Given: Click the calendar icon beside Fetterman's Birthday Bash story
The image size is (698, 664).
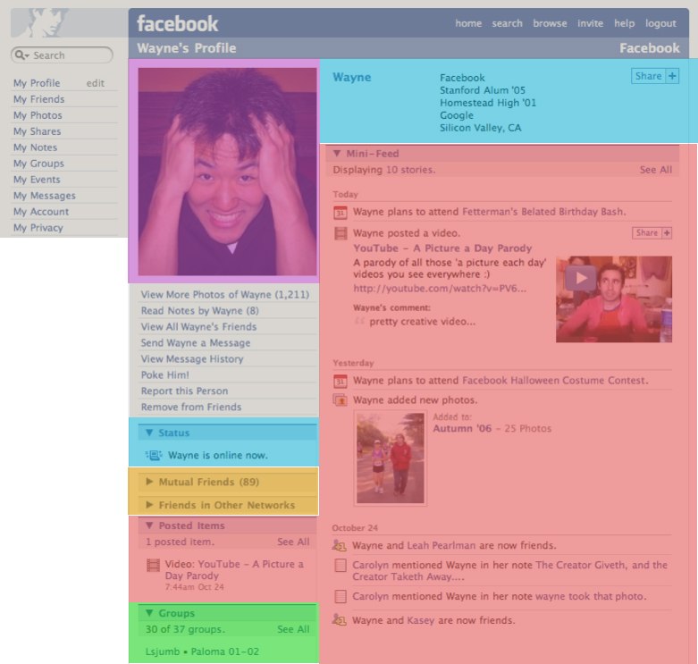Looking at the screenshot, I should click(x=341, y=213).
